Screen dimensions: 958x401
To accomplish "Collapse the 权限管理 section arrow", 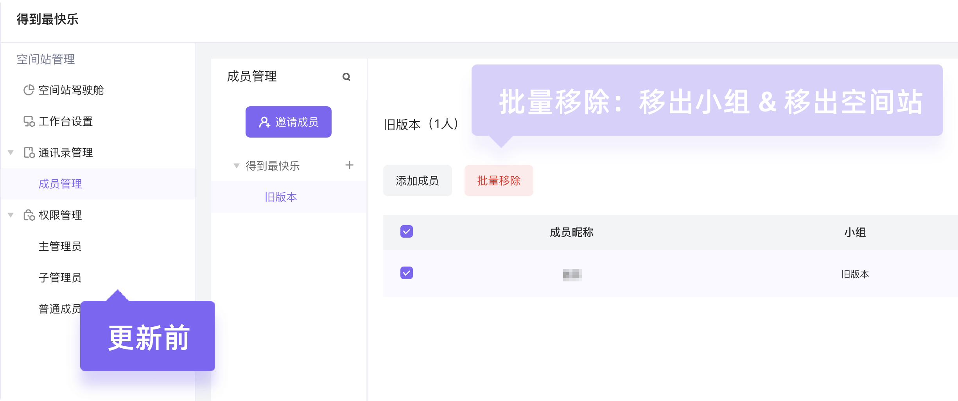I will tap(11, 215).
